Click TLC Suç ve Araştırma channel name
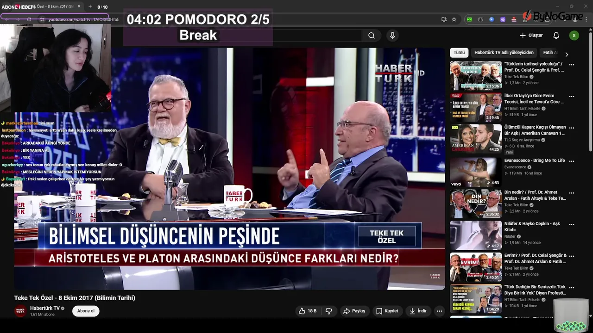The width and height of the screenshot is (593, 333). pyautogui.click(x=522, y=140)
